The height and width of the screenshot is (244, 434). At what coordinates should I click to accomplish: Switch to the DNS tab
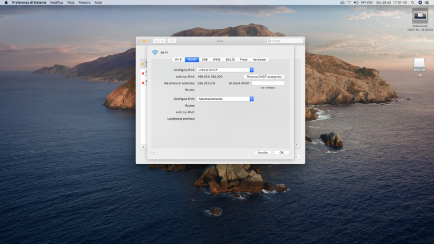(205, 59)
